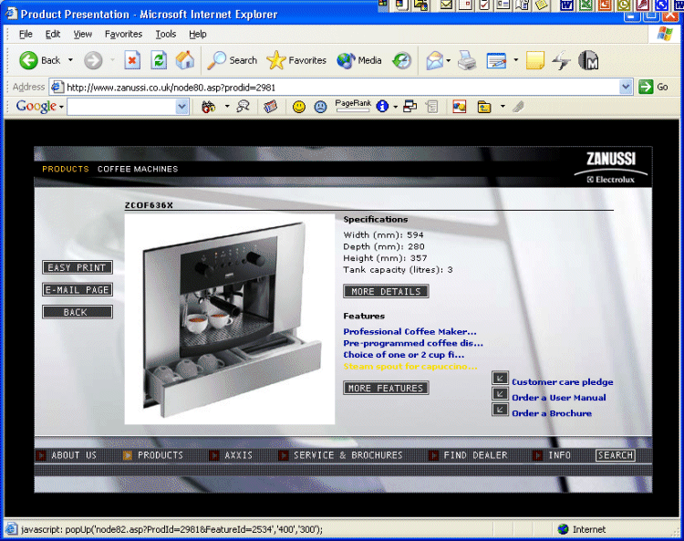Print the page with printer icon
Viewport: 684px width, 541px height.
point(467,60)
